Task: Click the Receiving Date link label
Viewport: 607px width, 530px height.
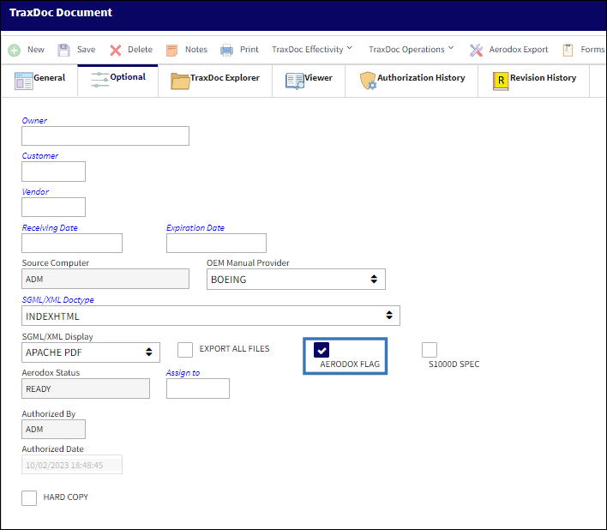Action: 50,228
